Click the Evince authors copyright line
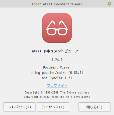114x115 pixels. (x=57, y=92)
